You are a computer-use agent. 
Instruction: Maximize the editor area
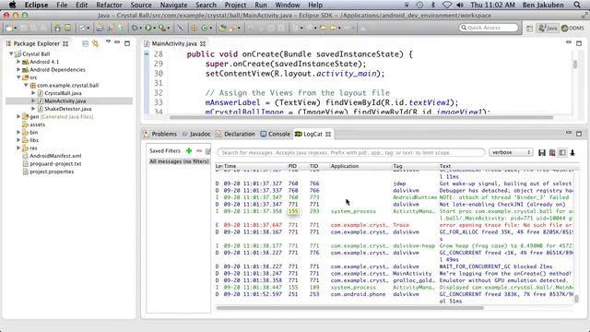(579, 43)
